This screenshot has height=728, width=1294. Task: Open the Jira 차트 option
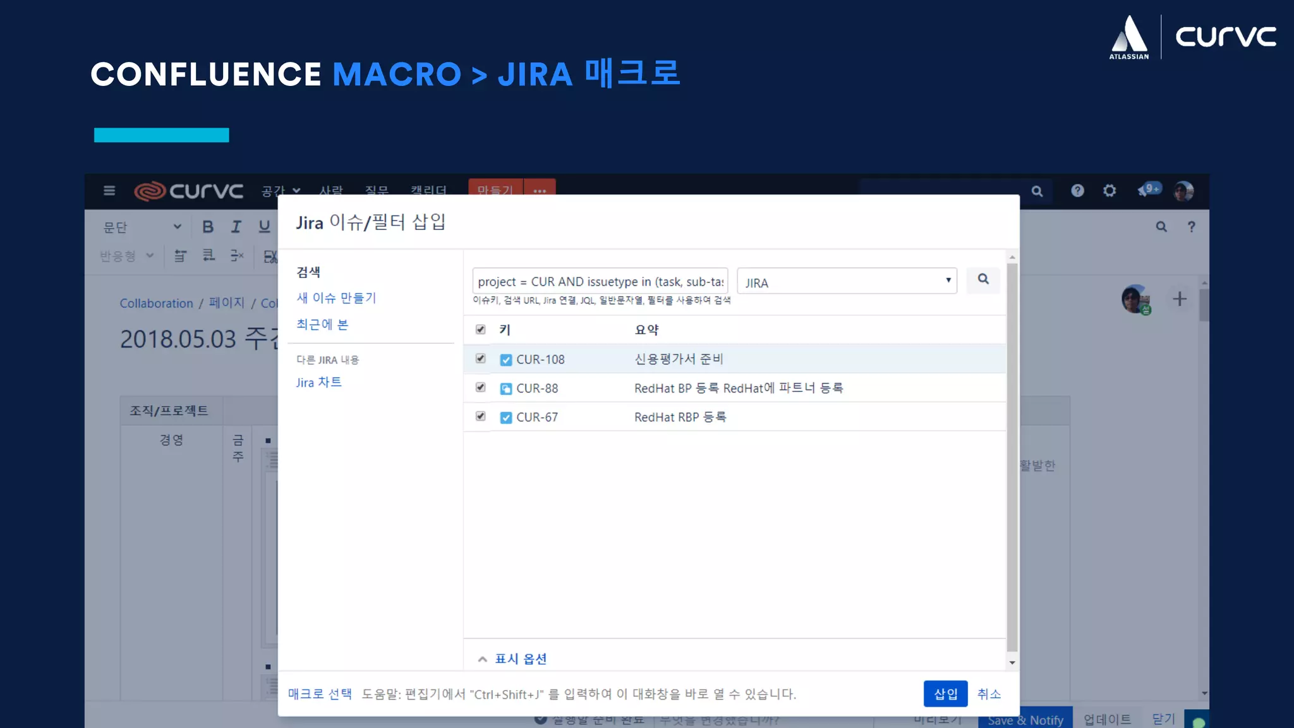coord(318,382)
